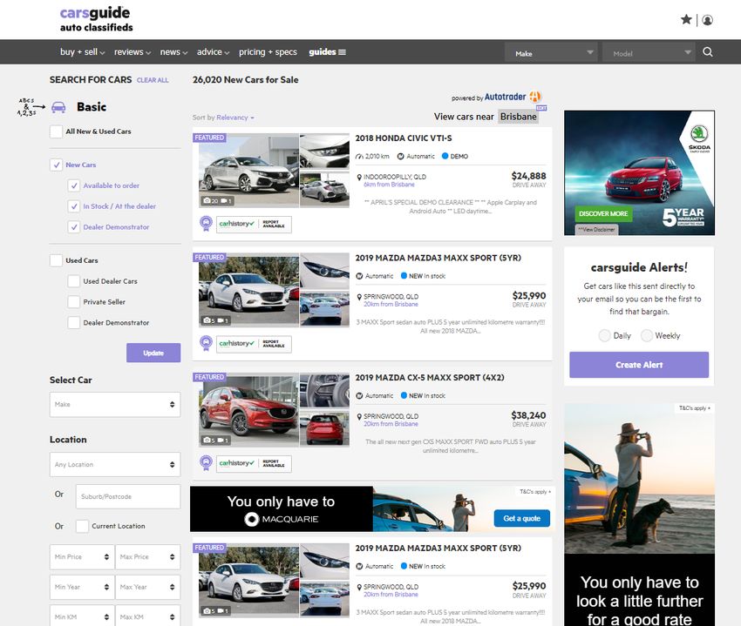Screen dimensions: 741x626
Task: Open the Min Year dropdown
Action: tap(82, 588)
